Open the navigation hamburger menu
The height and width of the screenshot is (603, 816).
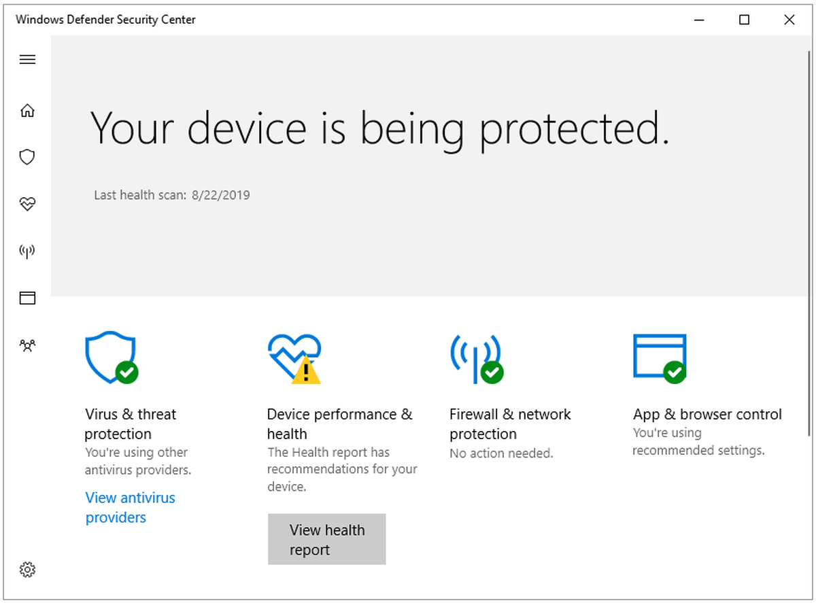27,59
